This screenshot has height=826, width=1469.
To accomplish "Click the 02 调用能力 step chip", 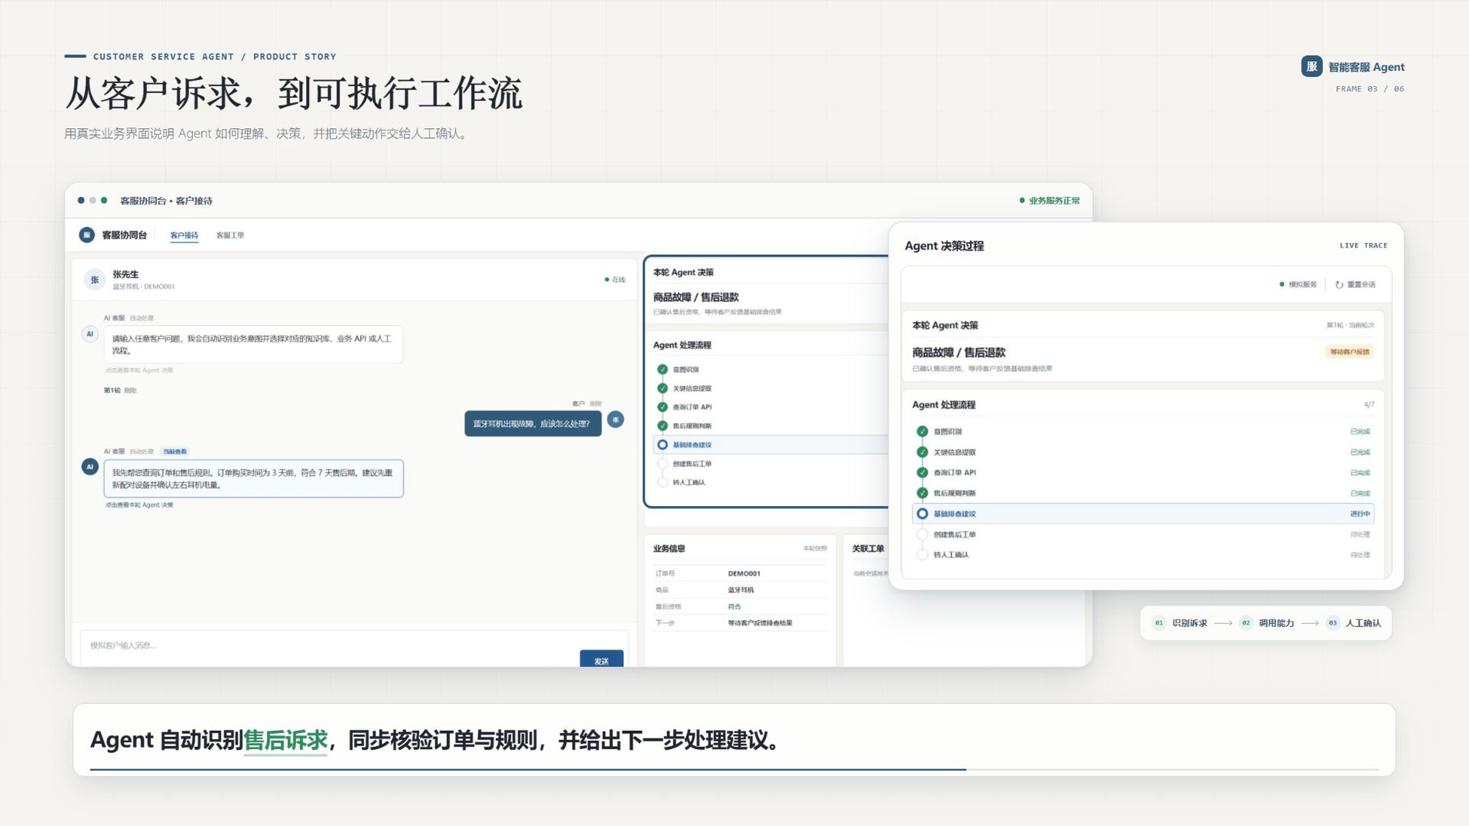I will coord(1266,623).
